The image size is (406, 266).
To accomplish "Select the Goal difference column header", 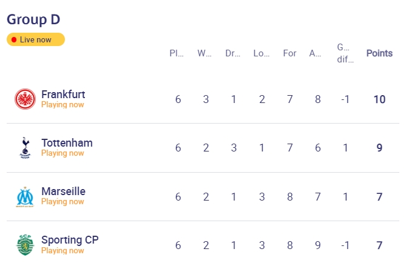I will tap(345, 53).
